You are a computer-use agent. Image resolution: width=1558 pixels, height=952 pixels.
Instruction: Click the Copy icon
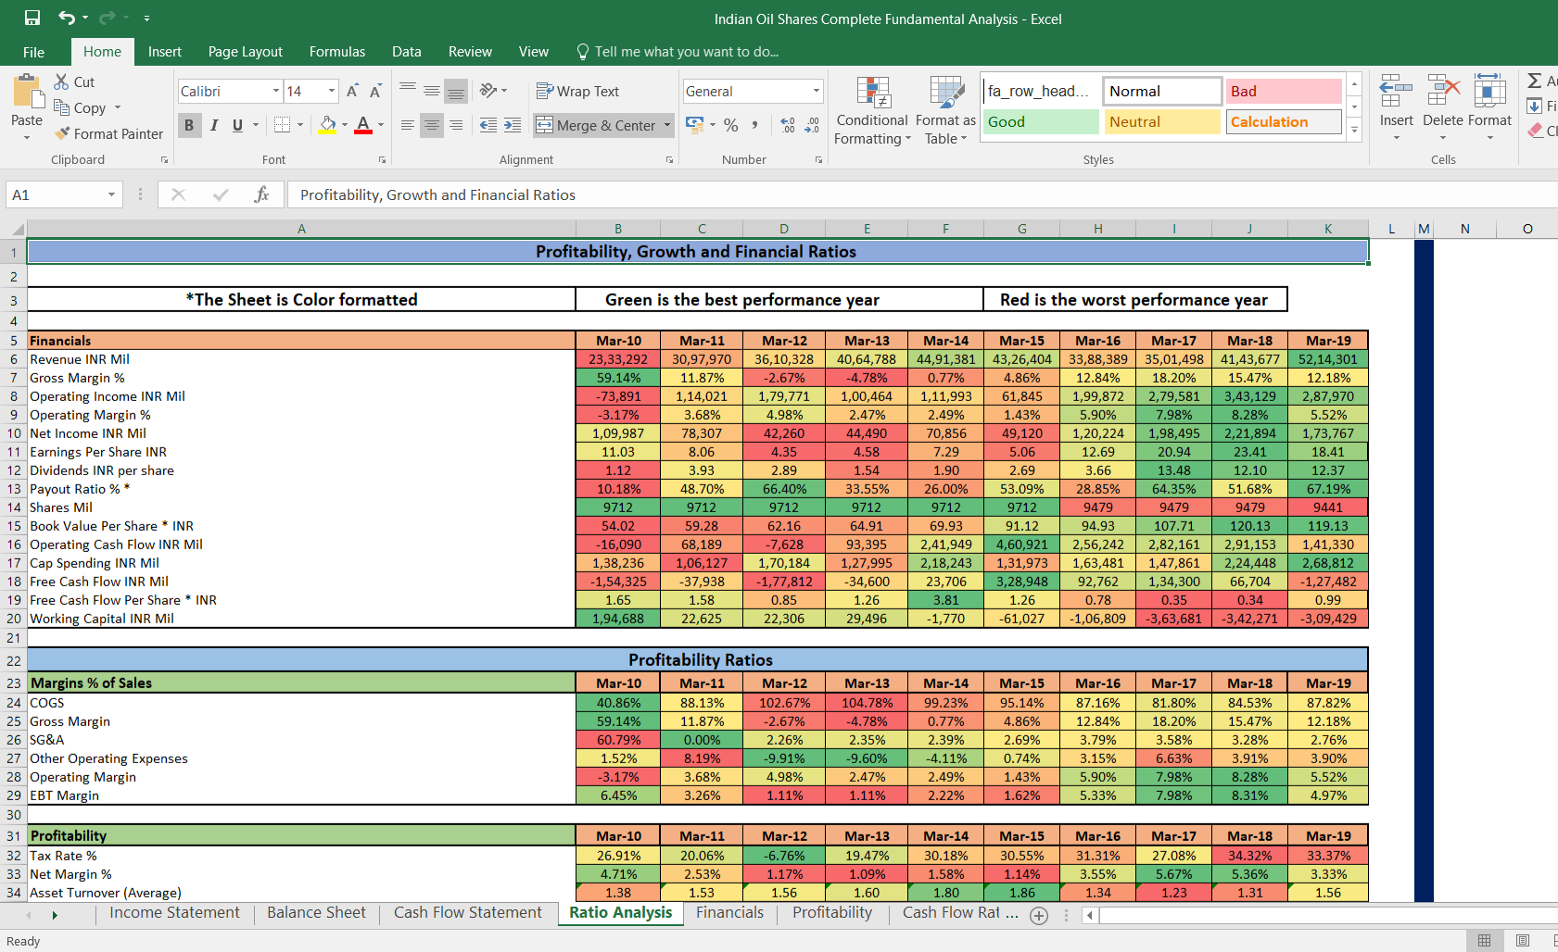[x=62, y=107]
